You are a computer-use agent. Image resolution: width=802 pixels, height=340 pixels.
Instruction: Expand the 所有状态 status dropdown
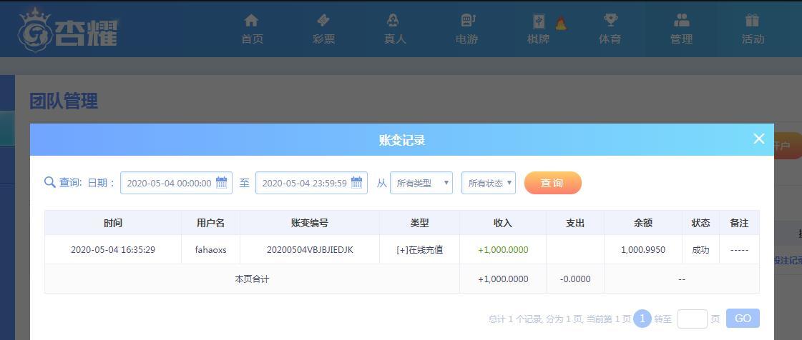(x=489, y=183)
